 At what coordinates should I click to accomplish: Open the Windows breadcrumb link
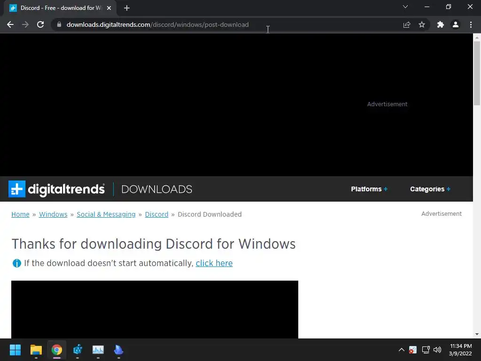pyautogui.click(x=53, y=214)
